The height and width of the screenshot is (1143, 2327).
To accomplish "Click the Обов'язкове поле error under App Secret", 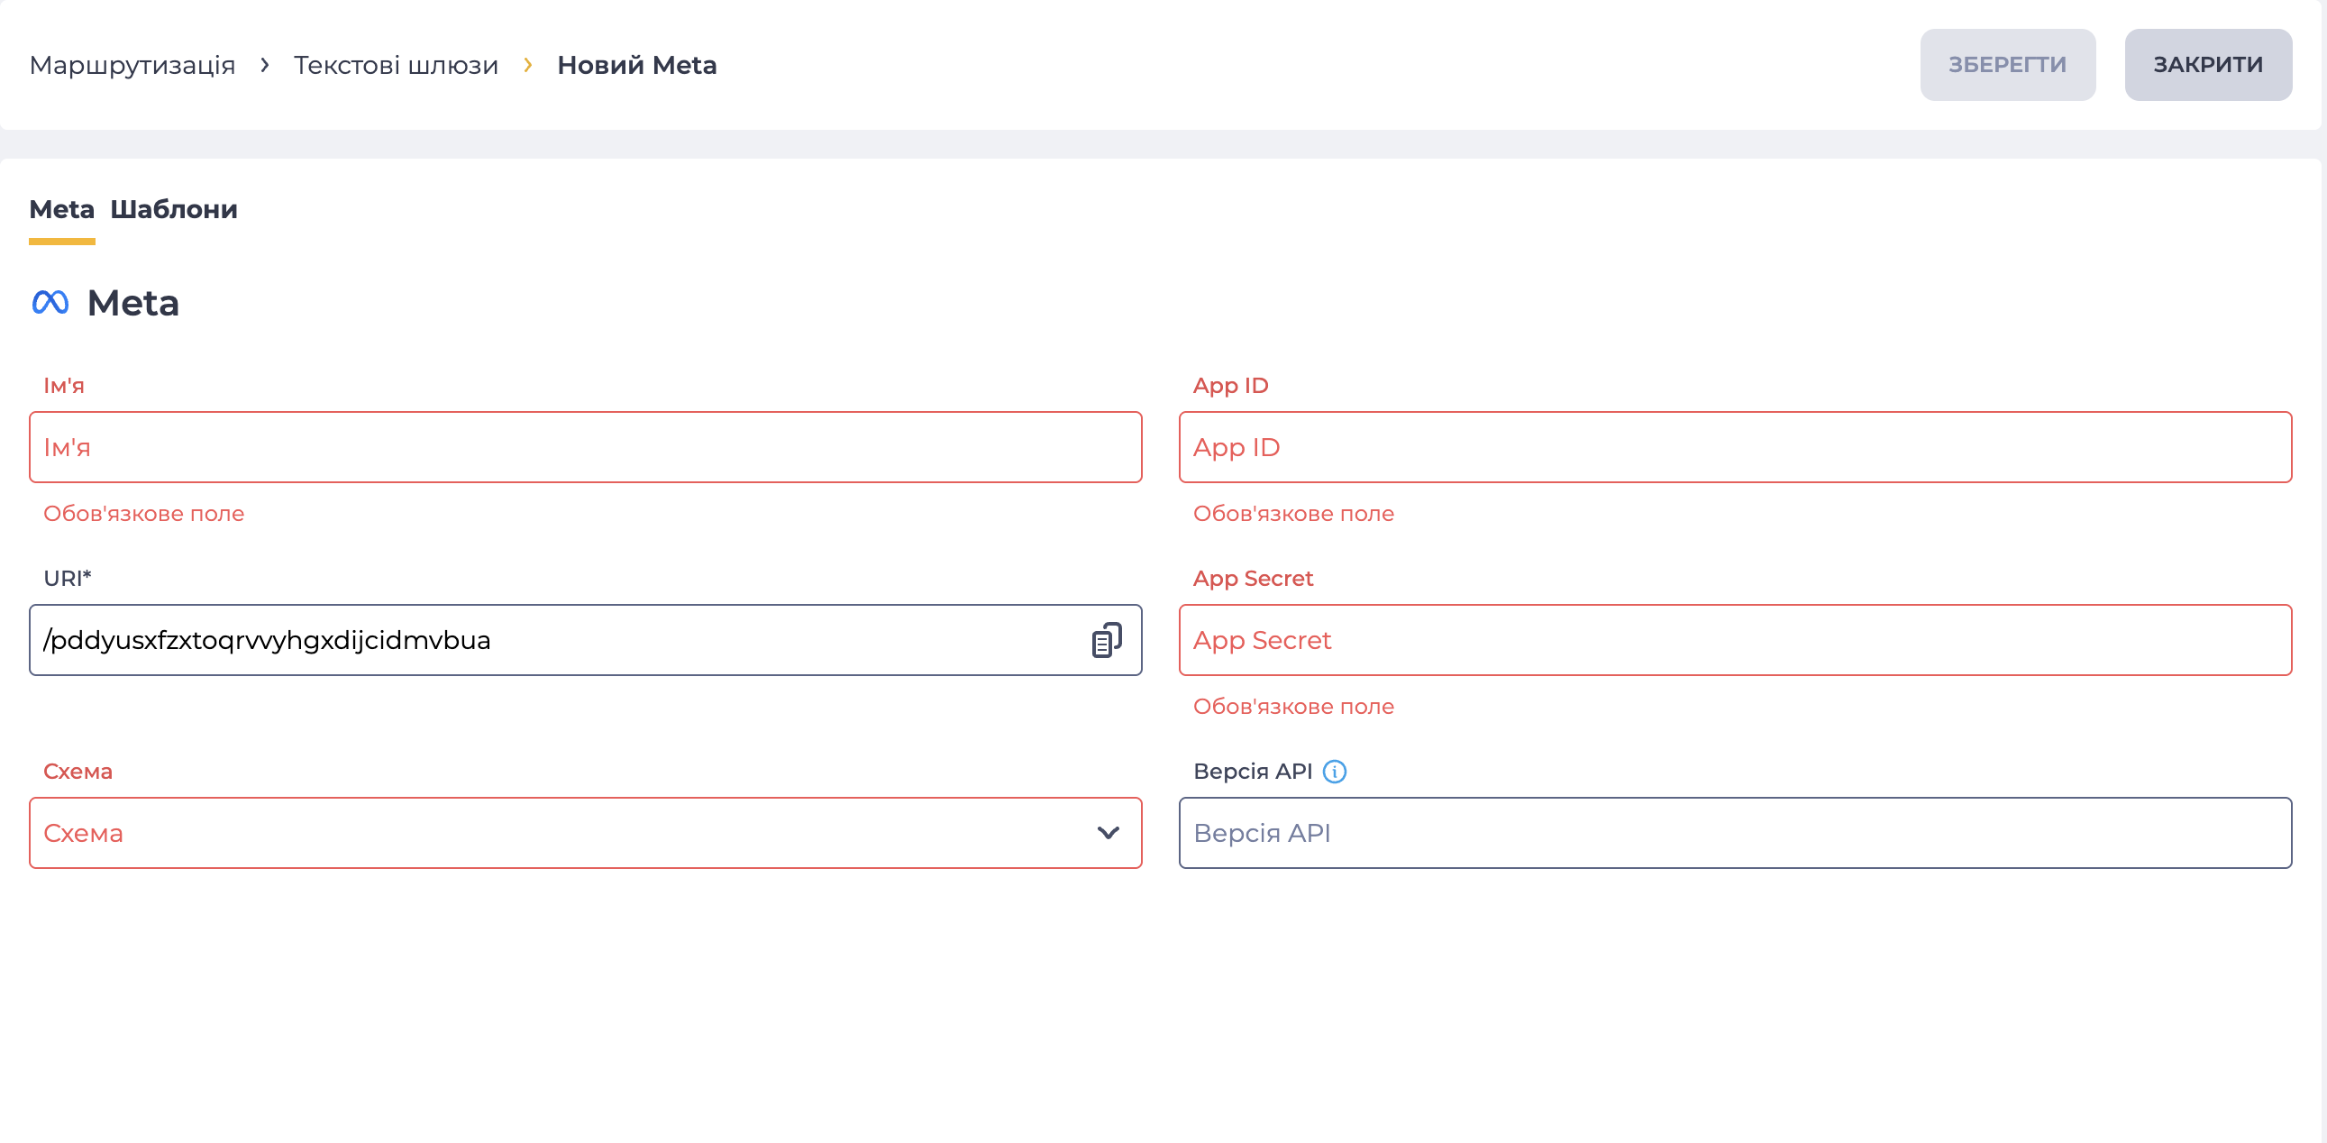I will 1293,707.
